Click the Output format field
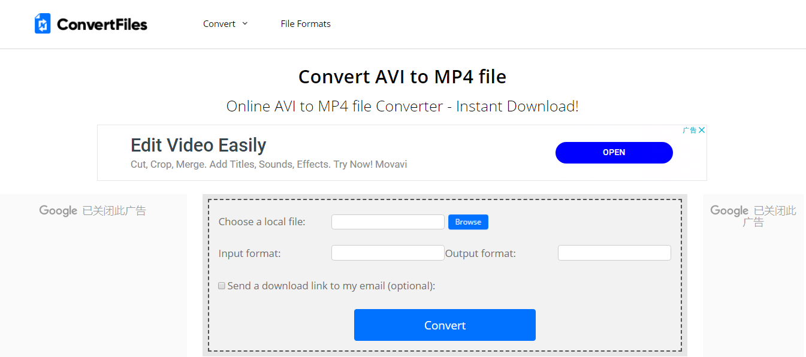This screenshot has height=357, width=806. [614, 253]
